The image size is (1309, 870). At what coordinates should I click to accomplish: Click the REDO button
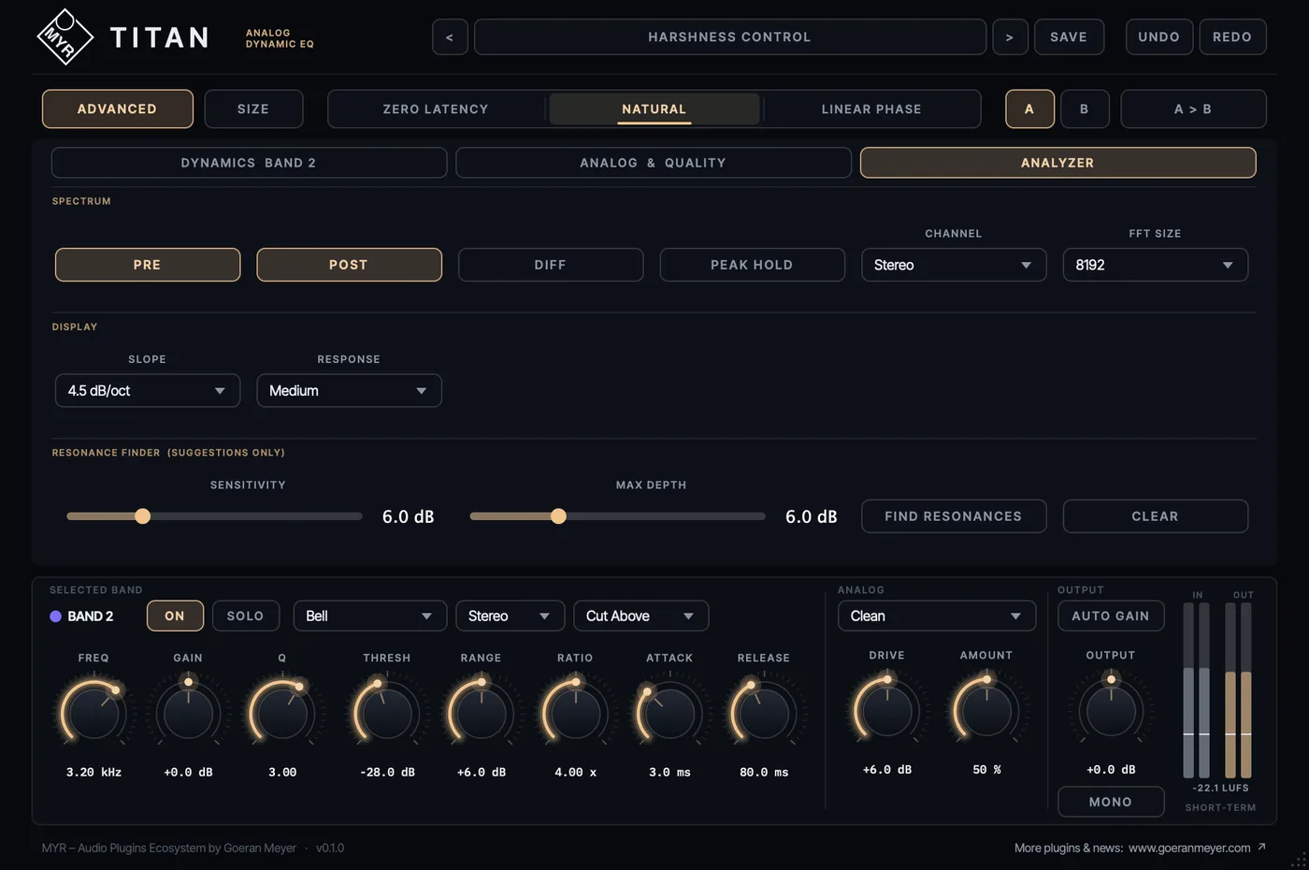[x=1232, y=37]
